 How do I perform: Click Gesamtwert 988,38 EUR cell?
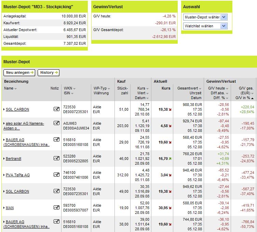coord(192,105)
